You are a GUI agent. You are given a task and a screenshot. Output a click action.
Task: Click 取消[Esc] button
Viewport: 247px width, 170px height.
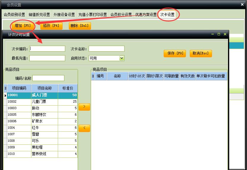pyautogui.click(x=201, y=53)
